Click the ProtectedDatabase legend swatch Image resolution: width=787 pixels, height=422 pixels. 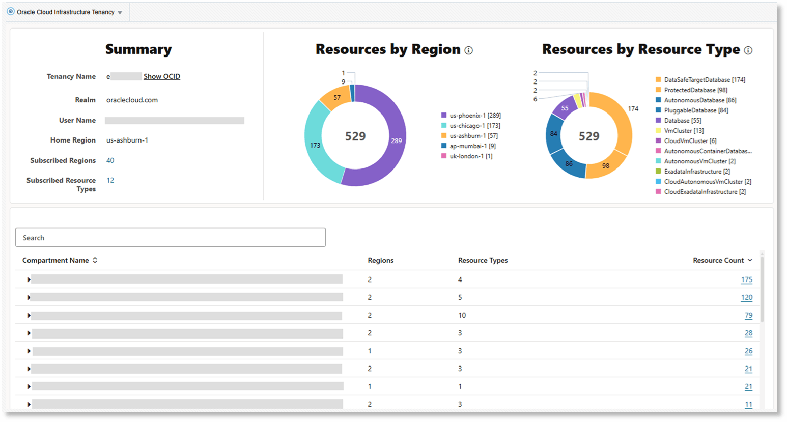(x=658, y=90)
